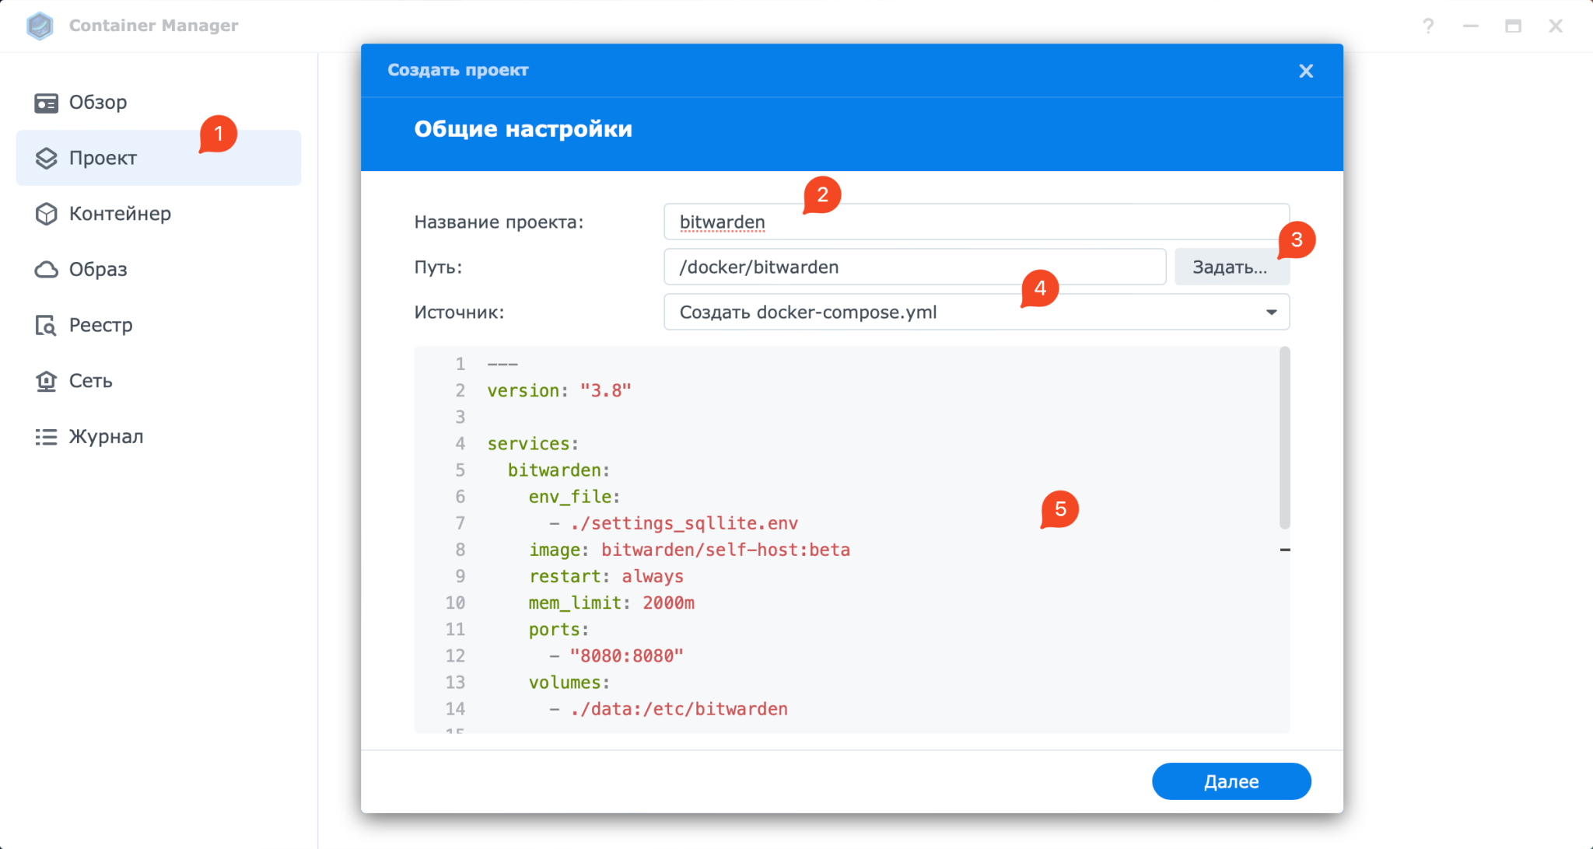This screenshot has height=849, width=1593.
Task: Select the Проект menu item
Action: [159, 158]
